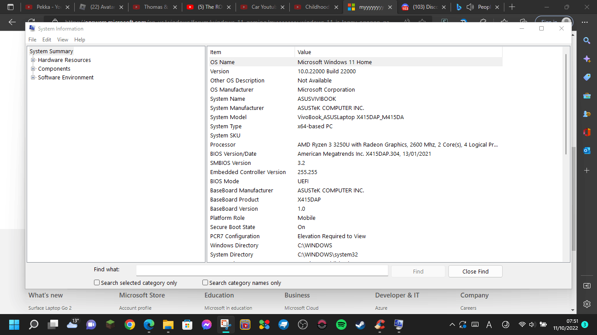Switch to Microsoft Edge on the taskbar
The width and height of the screenshot is (597, 335).
149,325
